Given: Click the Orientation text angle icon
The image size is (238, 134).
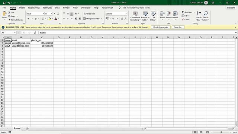Looking at the screenshot, I should tap(76, 14).
